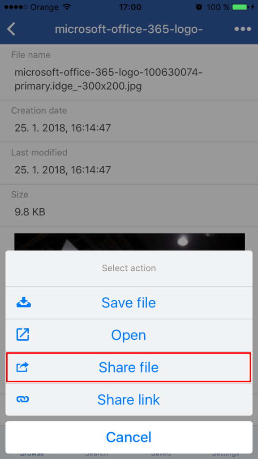Select the Share link option
The image size is (258, 459).
(x=129, y=399)
